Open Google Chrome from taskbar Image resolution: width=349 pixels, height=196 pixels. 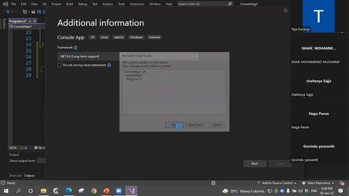[x=94, y=191]
